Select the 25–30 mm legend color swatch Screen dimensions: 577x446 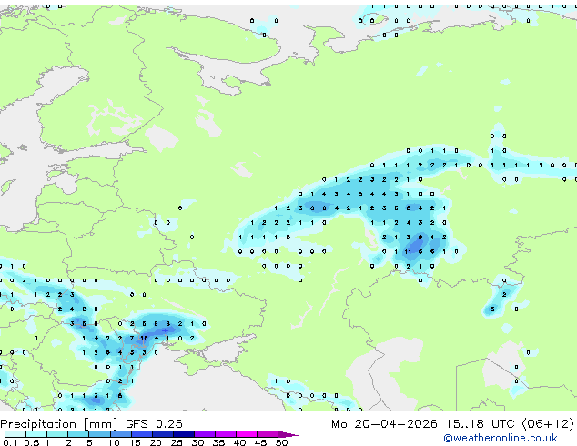tap(183, 434)
